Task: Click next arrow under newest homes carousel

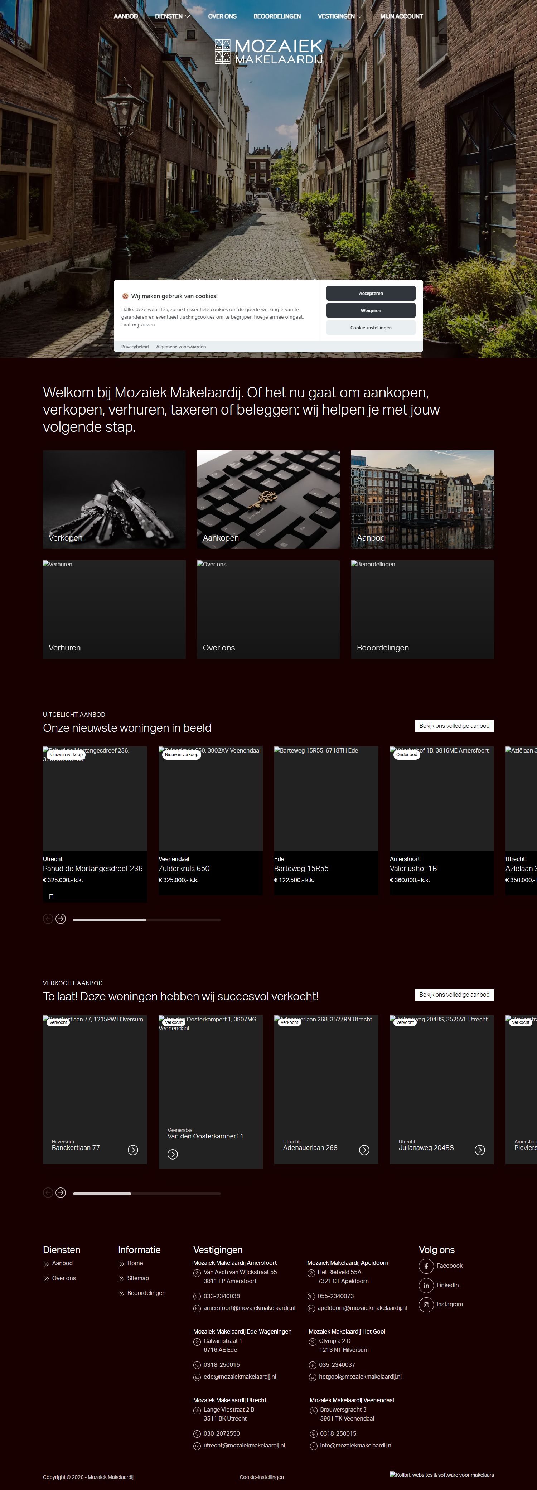Action: tap(61, 919)
